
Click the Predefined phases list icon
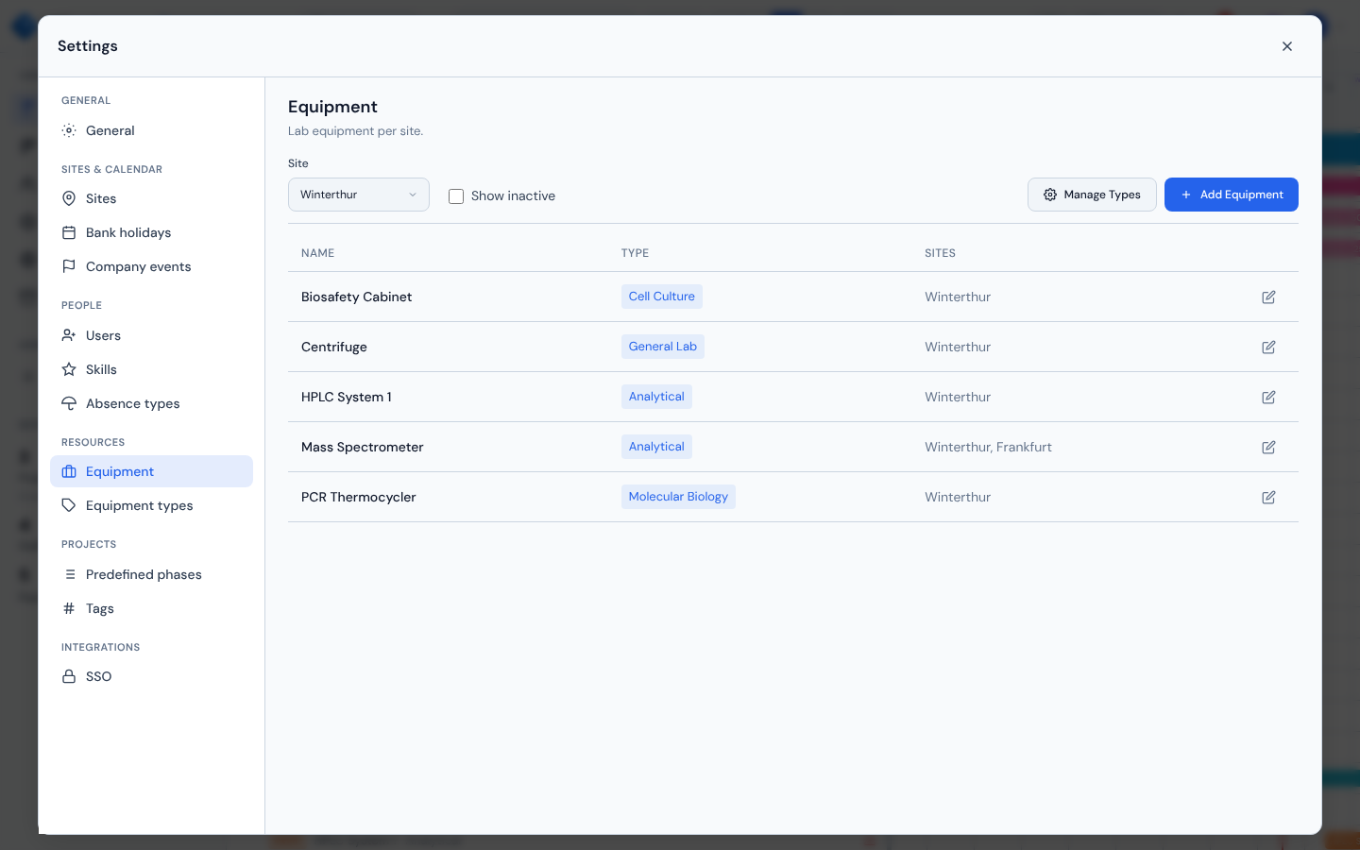(69, 574)
